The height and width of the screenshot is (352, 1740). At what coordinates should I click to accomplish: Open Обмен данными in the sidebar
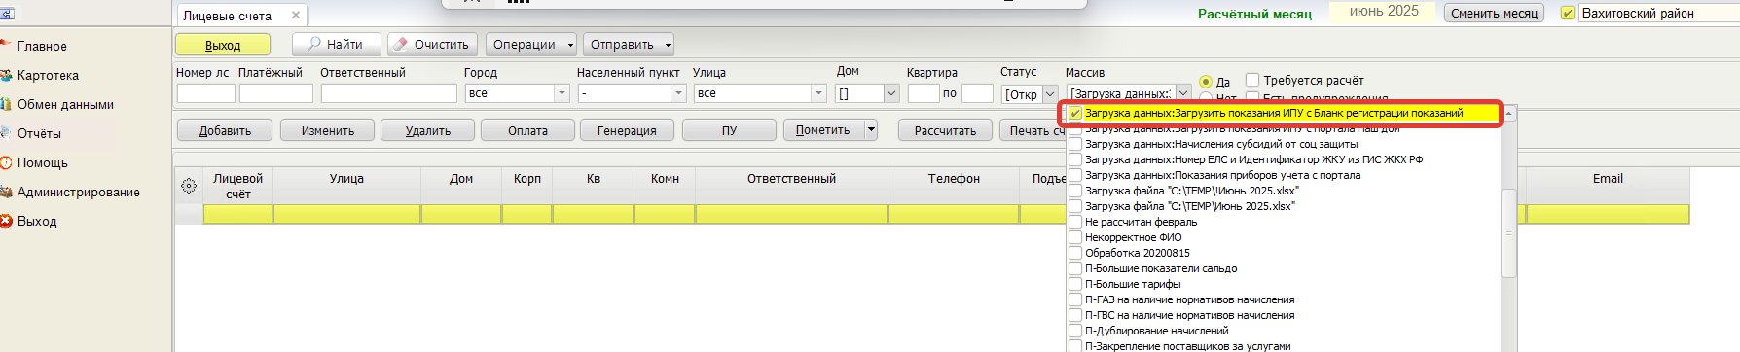pos(65,104)
